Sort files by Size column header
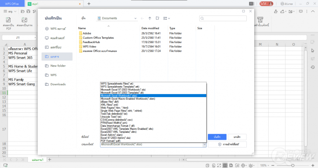Screen dimensions: 318x168 (x=200, y=28)
